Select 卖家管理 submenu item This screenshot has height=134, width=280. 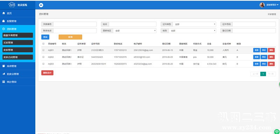18,50
